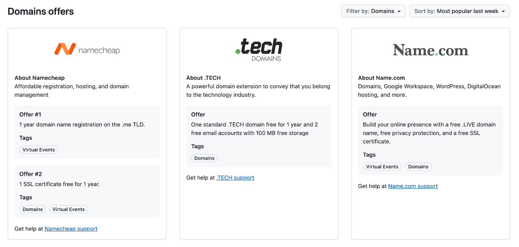
Task: Open the .TECH support link
Action: [235, 178]
